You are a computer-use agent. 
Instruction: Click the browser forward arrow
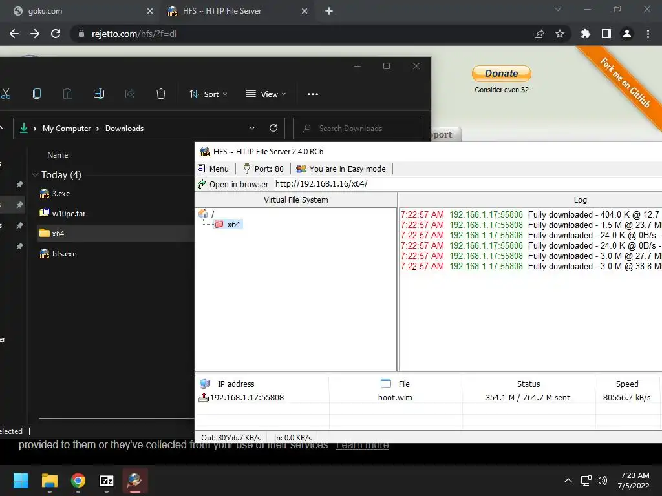(35, 34)
